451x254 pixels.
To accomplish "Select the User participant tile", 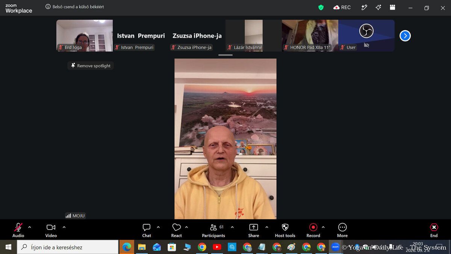I will pyautogui.click(x=366, y=35).
